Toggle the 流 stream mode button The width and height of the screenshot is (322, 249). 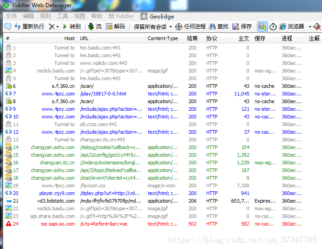(95, 27)
